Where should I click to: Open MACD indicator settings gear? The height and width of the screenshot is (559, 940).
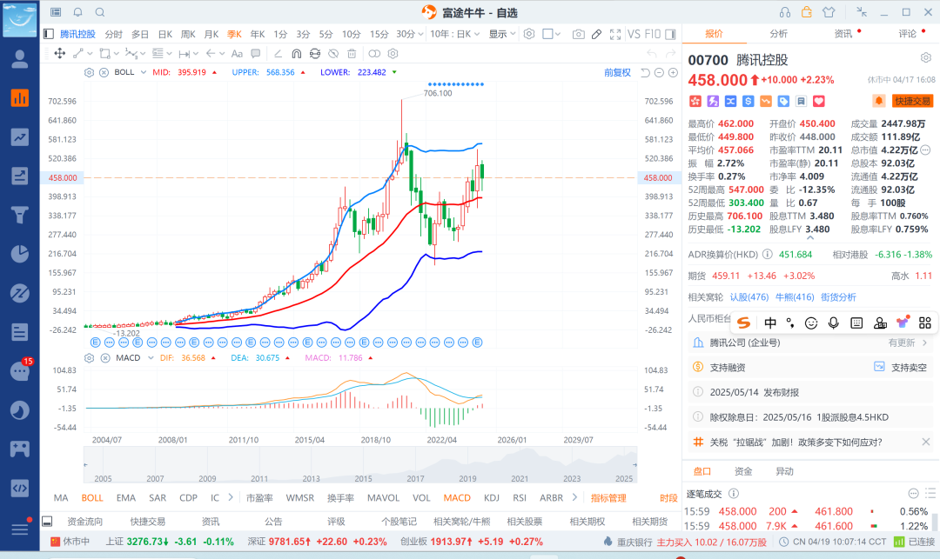tap(89, 358)
